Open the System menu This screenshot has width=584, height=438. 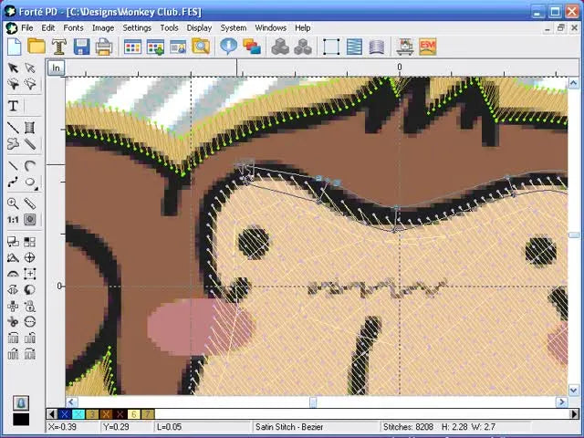pyautogui.click(x=234, y=28)
